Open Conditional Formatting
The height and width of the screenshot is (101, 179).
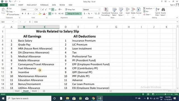(106, 12)
